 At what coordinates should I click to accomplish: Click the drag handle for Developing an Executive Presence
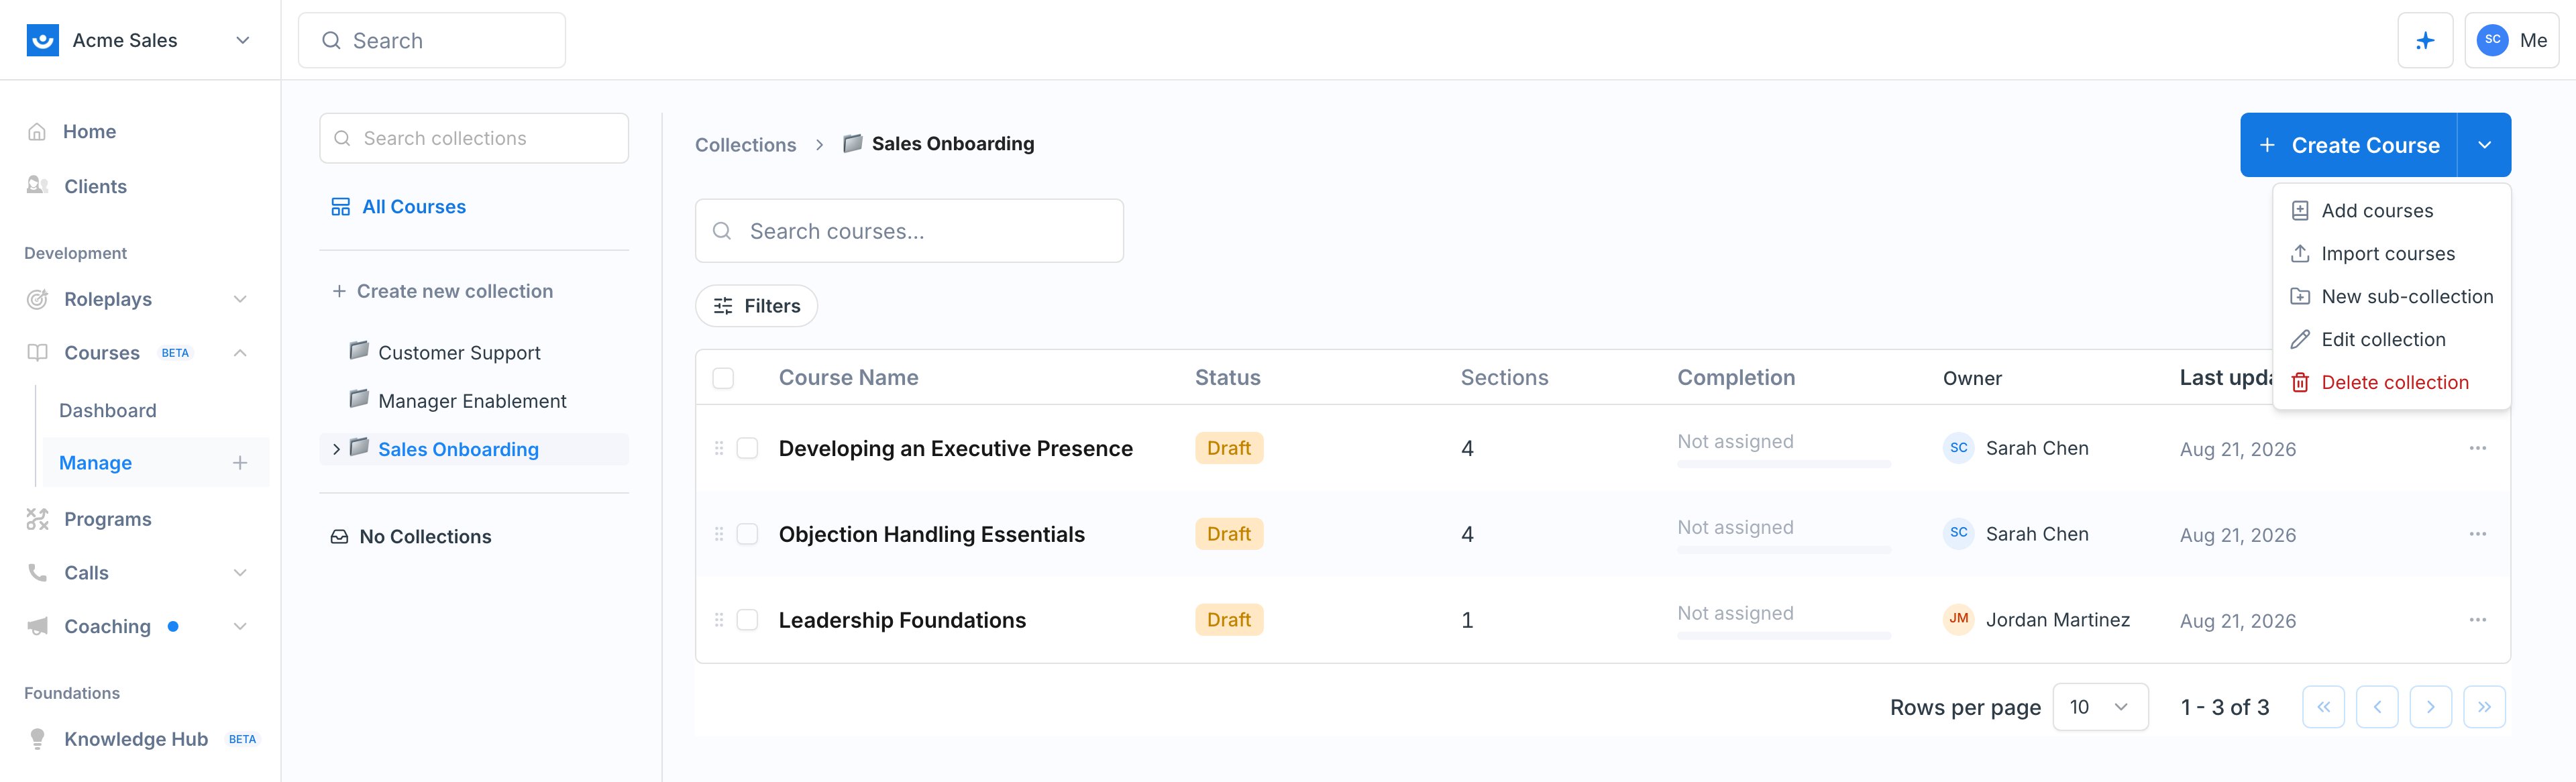[x=719, y=448]
